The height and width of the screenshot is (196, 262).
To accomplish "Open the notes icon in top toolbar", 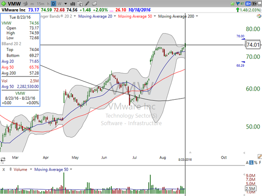I will (x=94, y=3).
